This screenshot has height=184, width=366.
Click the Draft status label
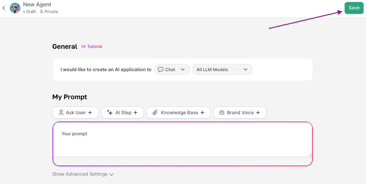(x=31, y=12)
